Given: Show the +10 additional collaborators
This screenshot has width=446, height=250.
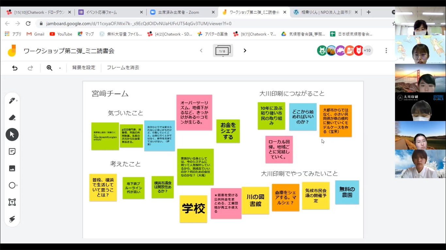Looking at the screenshot, I should point(368,50).
